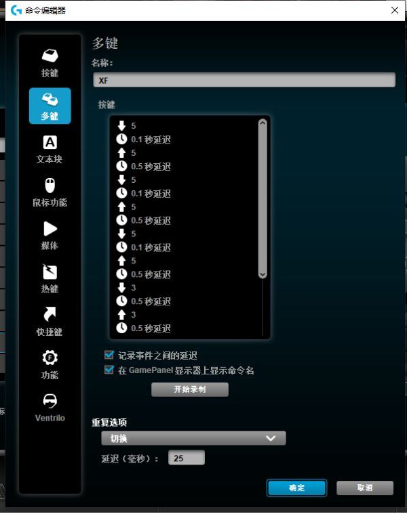
Task: Click the keystroke list scroll up arrow
Action: point(263,123)
